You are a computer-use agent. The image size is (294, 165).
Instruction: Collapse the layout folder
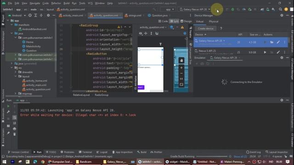(16, 77)
